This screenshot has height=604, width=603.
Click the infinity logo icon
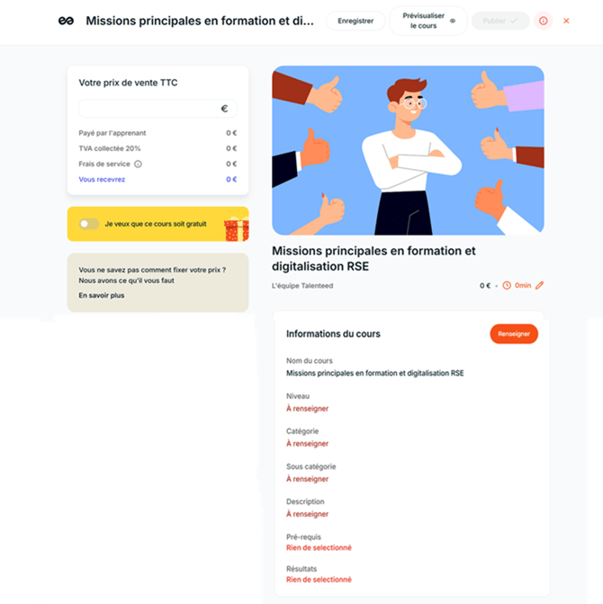coord(66,21)
